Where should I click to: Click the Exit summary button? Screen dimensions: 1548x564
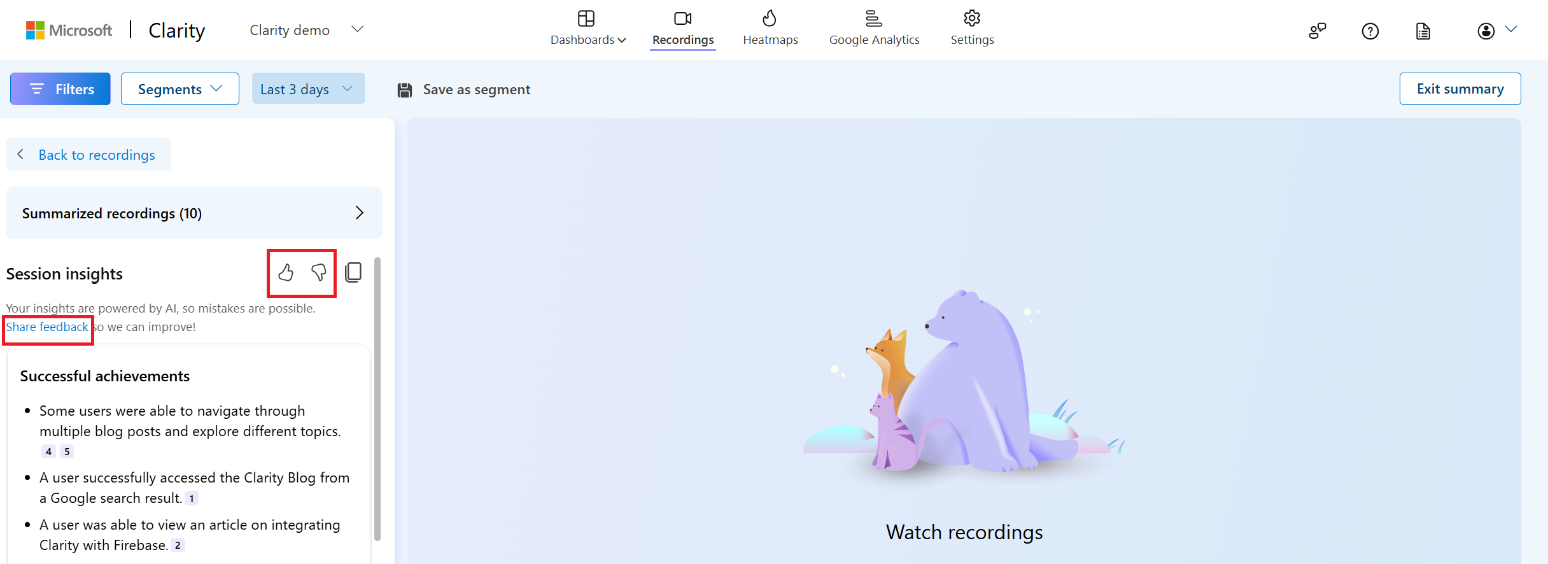click(1460, 89)
